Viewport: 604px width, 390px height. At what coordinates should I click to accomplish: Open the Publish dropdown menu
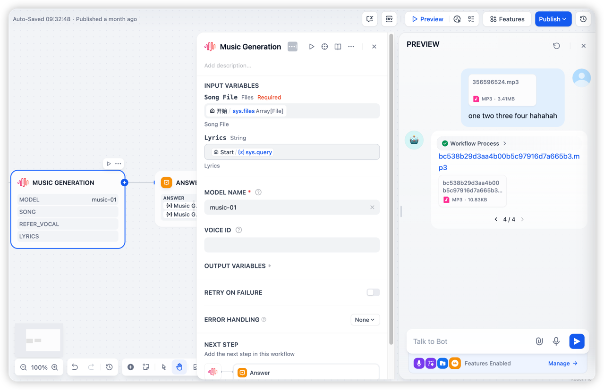point(553,19)
